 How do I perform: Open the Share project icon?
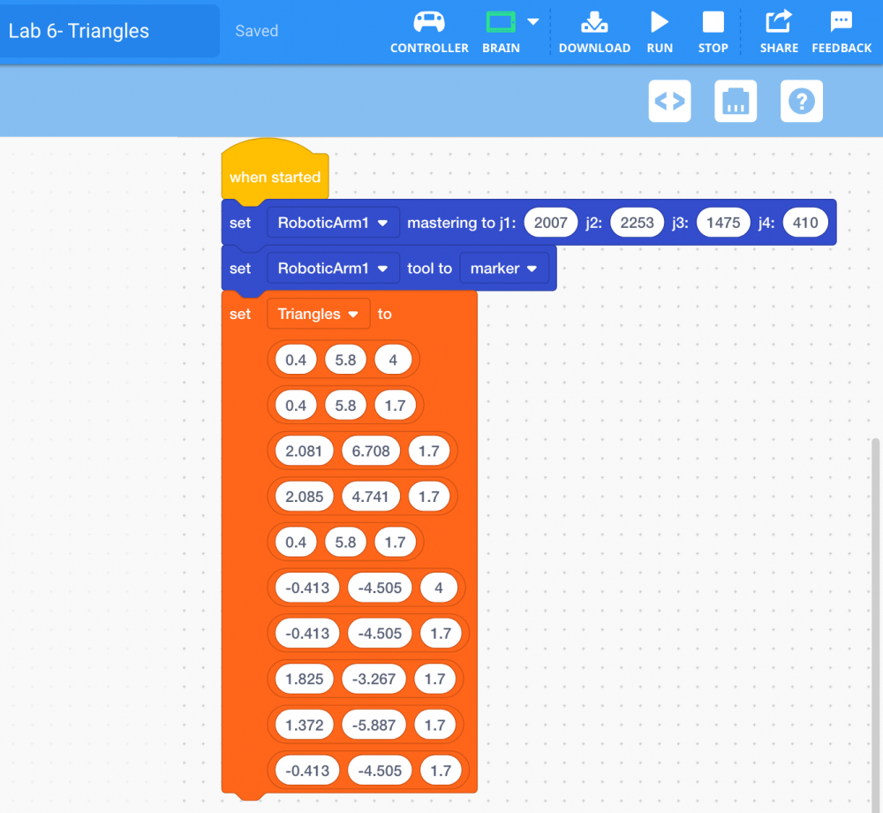click(779, 22)
